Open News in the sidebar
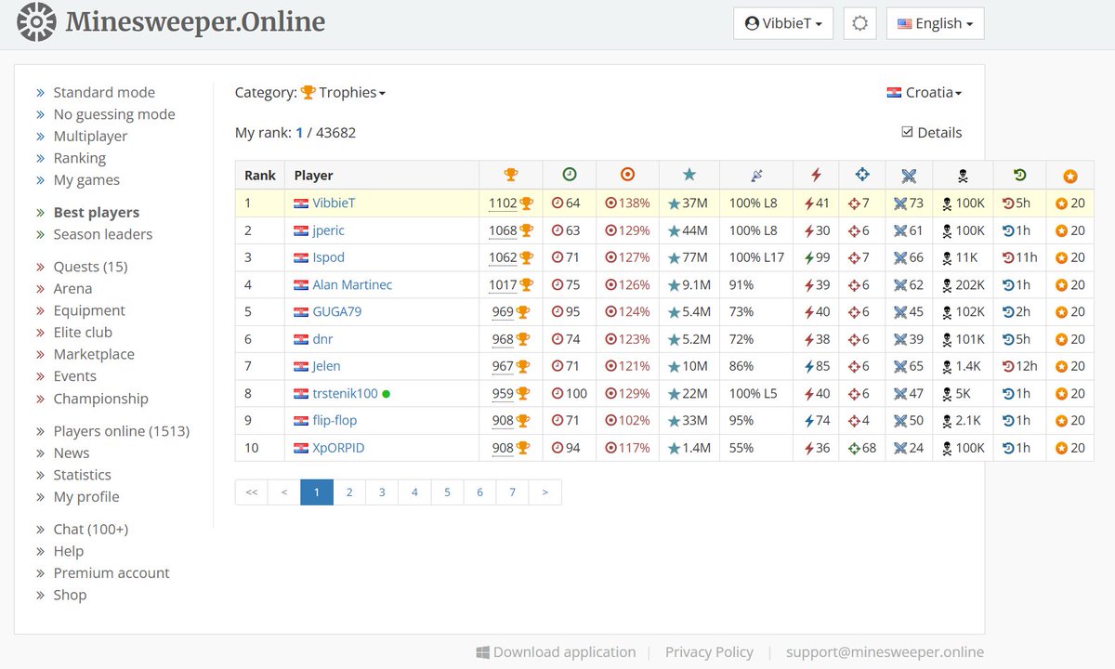This screenshot has width=1115, height=669. 72,453
